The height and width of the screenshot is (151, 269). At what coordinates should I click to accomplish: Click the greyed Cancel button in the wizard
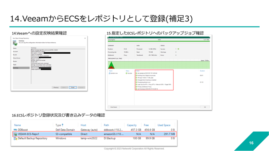click(81, 88)
